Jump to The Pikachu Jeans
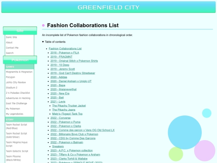 tap(63, 110)
